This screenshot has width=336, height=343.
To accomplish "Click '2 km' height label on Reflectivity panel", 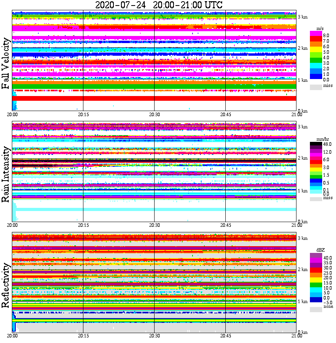I will point(302,269).
